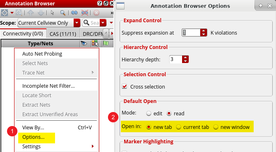Click the green flag column header icon
The image size is (276, 152).
tap(106, 43)
